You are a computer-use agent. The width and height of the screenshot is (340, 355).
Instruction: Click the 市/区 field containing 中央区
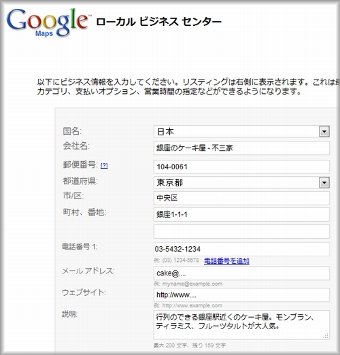click(x=241, y=198)
